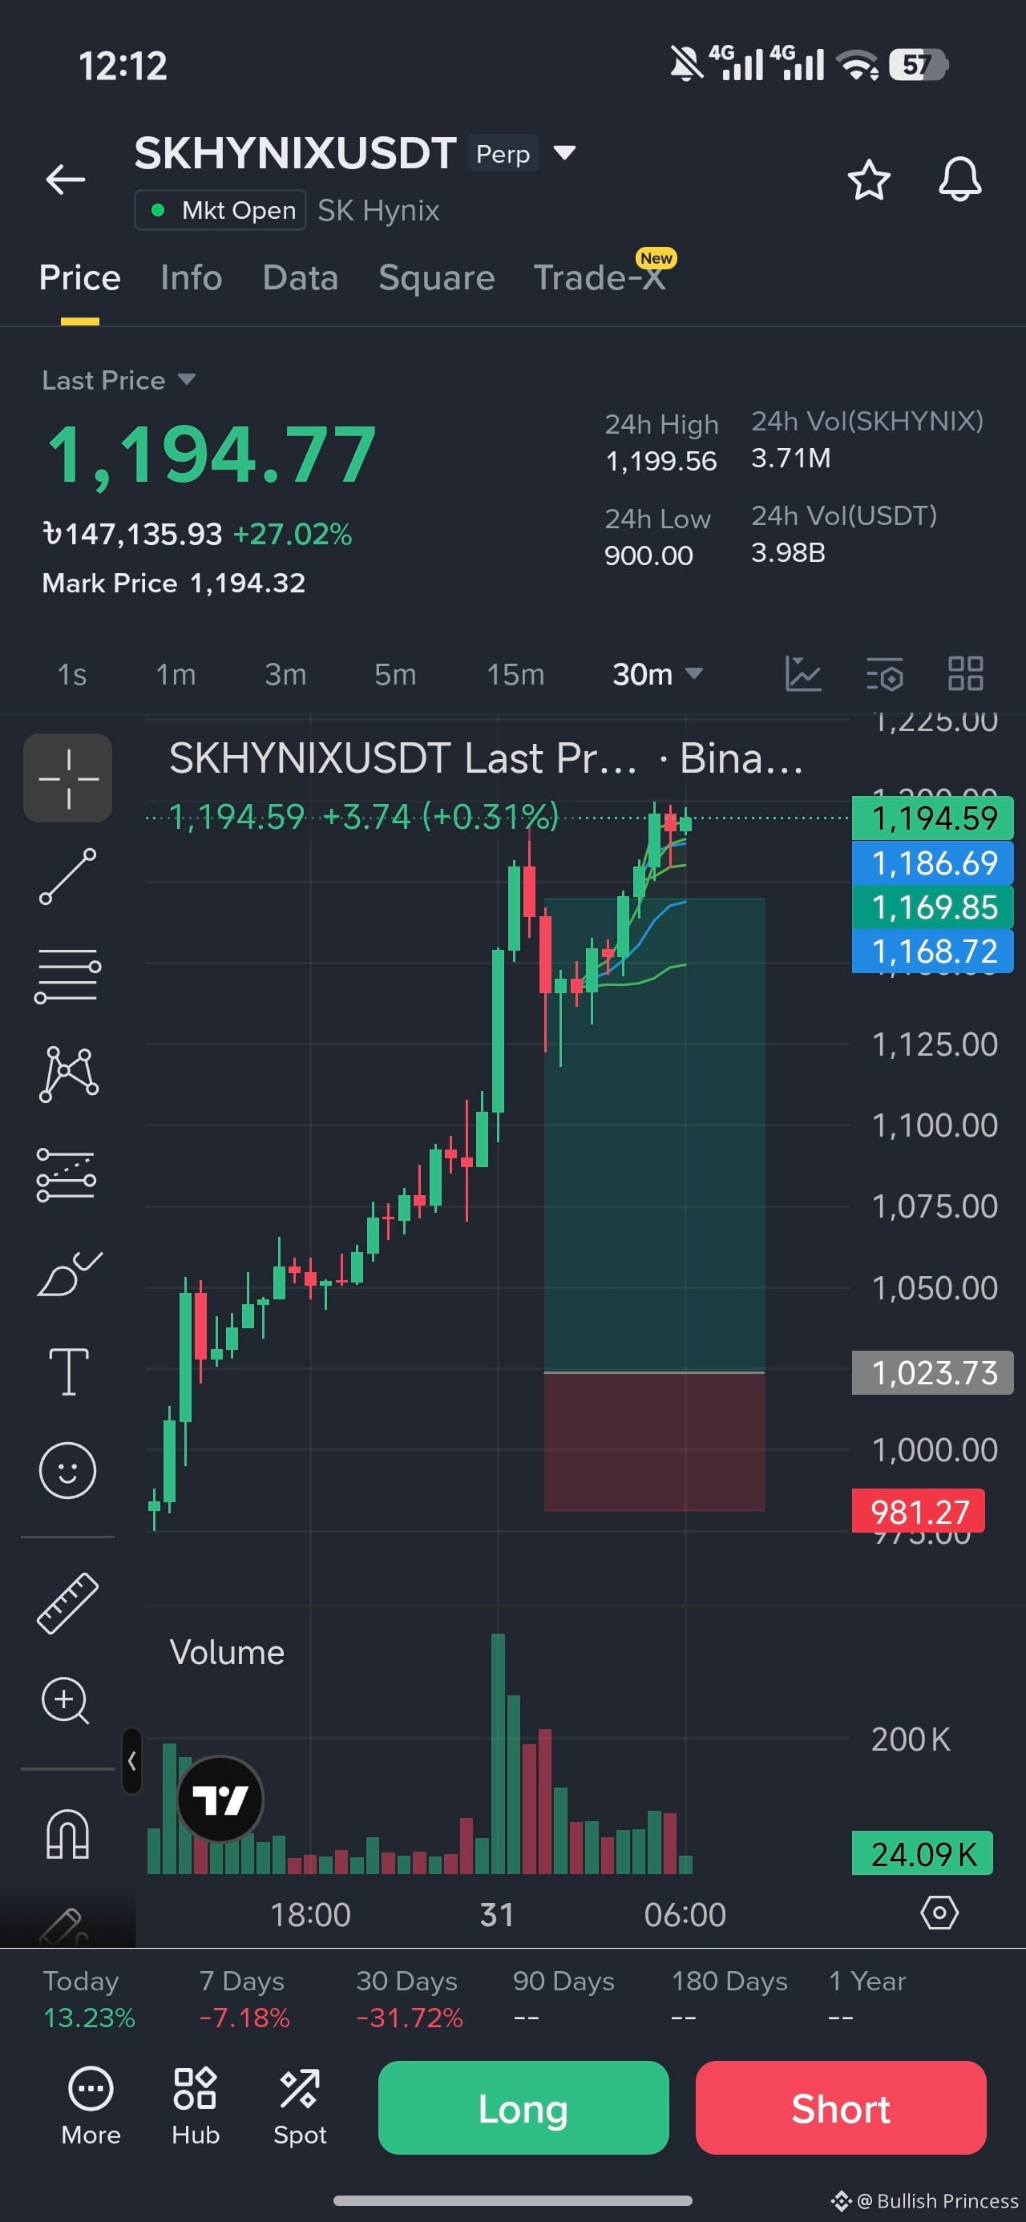
Task: View 30 Days -31.72% performance
Action: pos(409,1998)
